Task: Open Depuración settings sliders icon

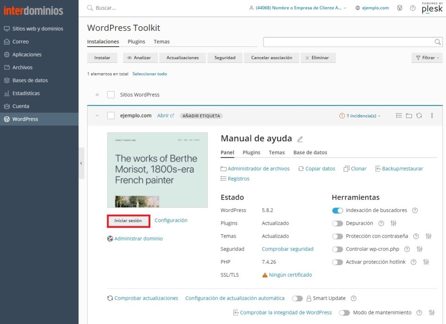Action: click(x=393, y=223)
